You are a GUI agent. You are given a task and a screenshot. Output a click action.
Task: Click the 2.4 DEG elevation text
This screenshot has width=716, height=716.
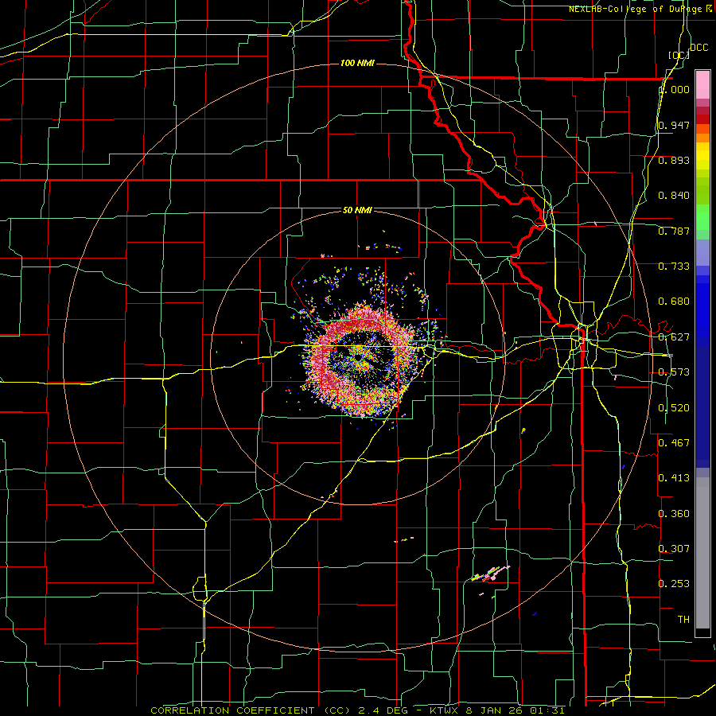pos(382,710)
